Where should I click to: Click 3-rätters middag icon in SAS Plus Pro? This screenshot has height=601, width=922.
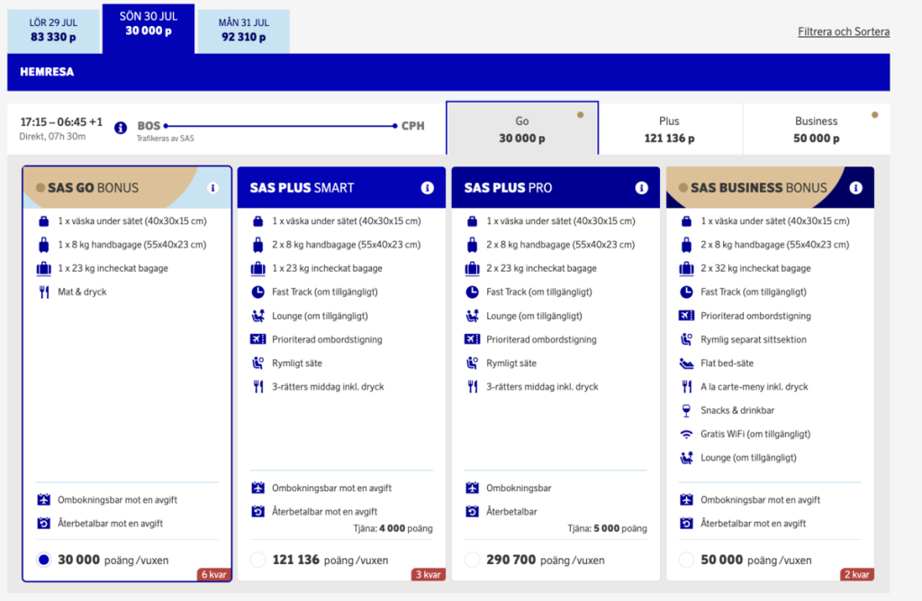tap(473, 387)
